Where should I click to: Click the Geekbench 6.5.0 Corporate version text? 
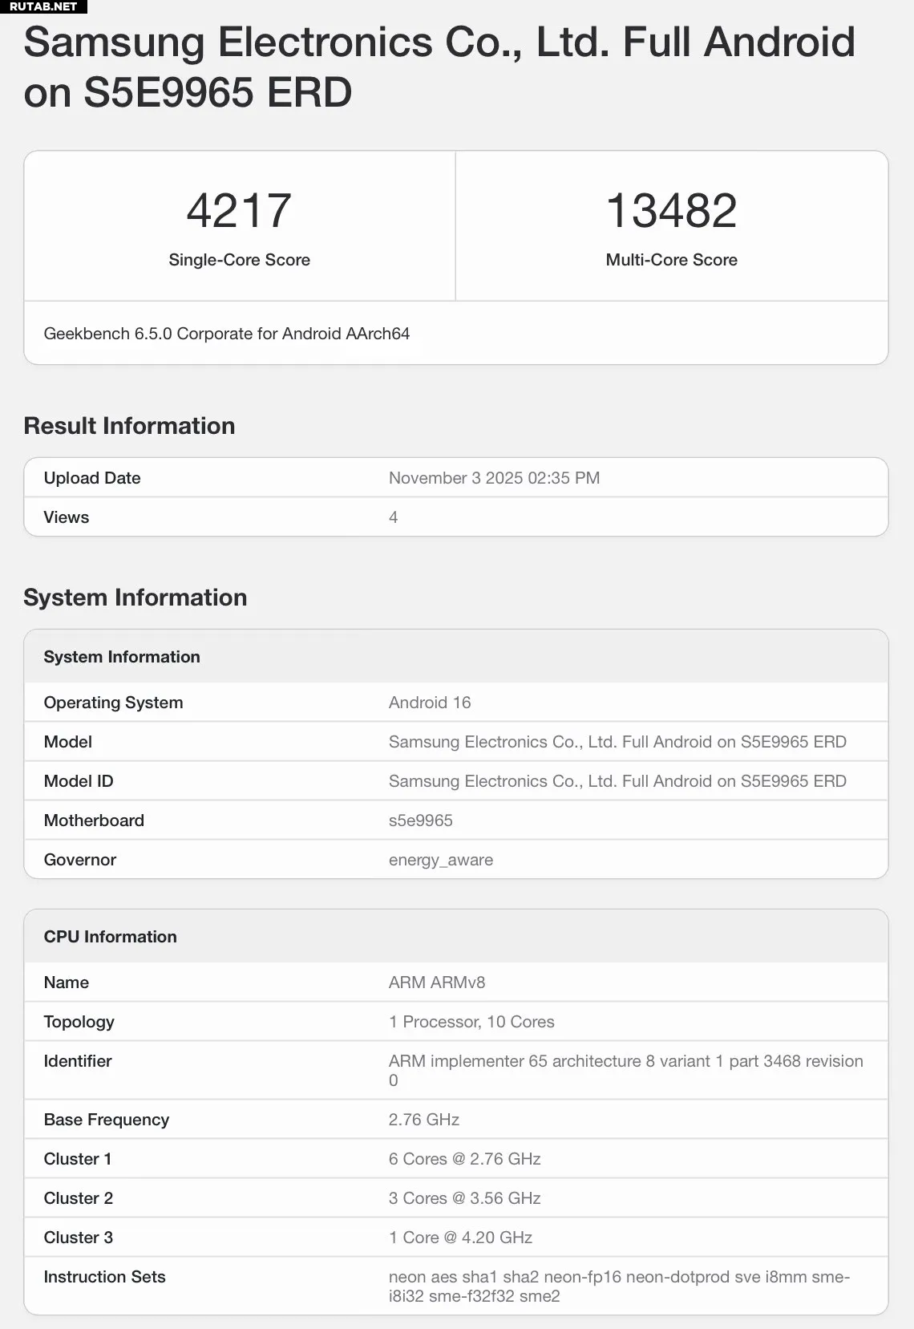(226, 334)
